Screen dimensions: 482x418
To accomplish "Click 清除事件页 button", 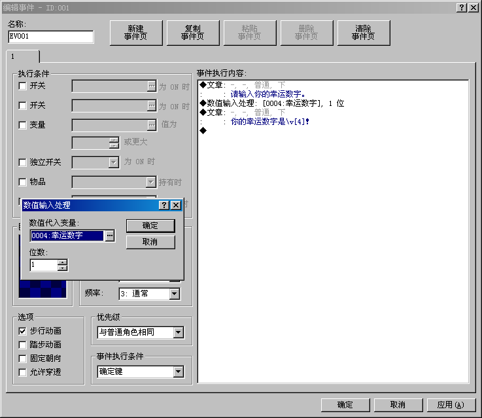I will point(364,33).
